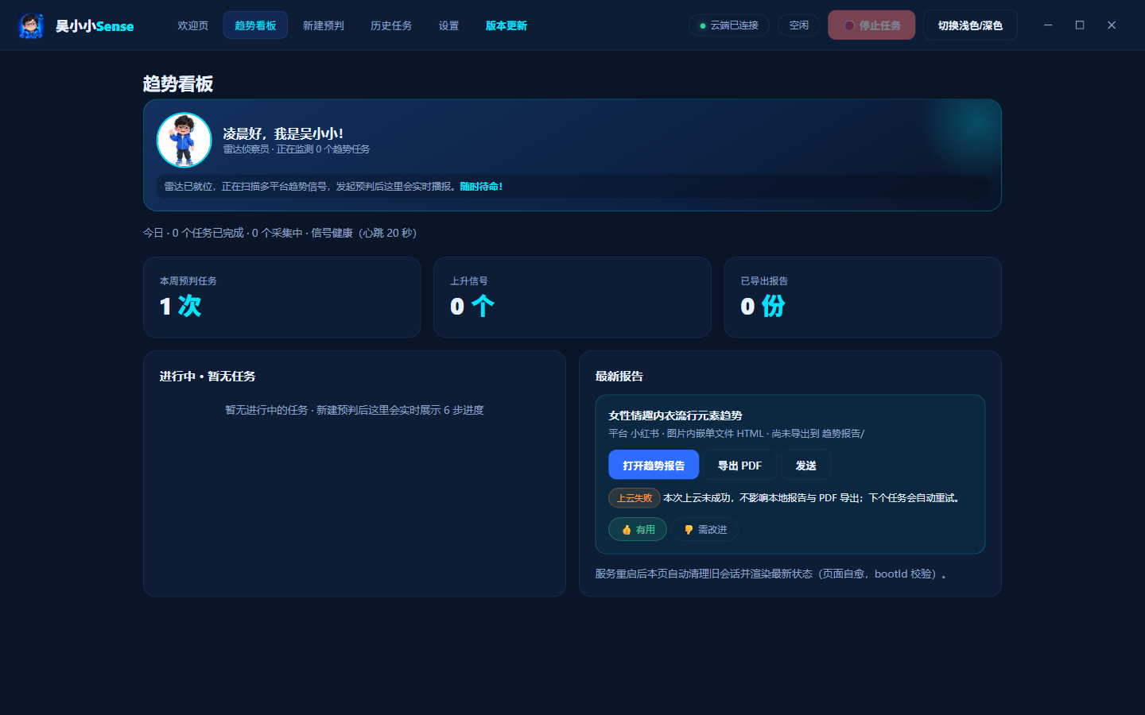Click the 已导出报告 stat card
This screenshot has height=715, width=1145.
pyautogui.click(x=863, y=297)
